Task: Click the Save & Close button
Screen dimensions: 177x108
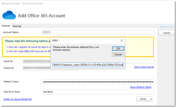Action: click(x=166, y=27)
